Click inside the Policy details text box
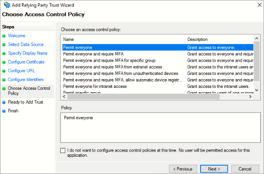This screenshot has width=264, height=174. (160, 127)
